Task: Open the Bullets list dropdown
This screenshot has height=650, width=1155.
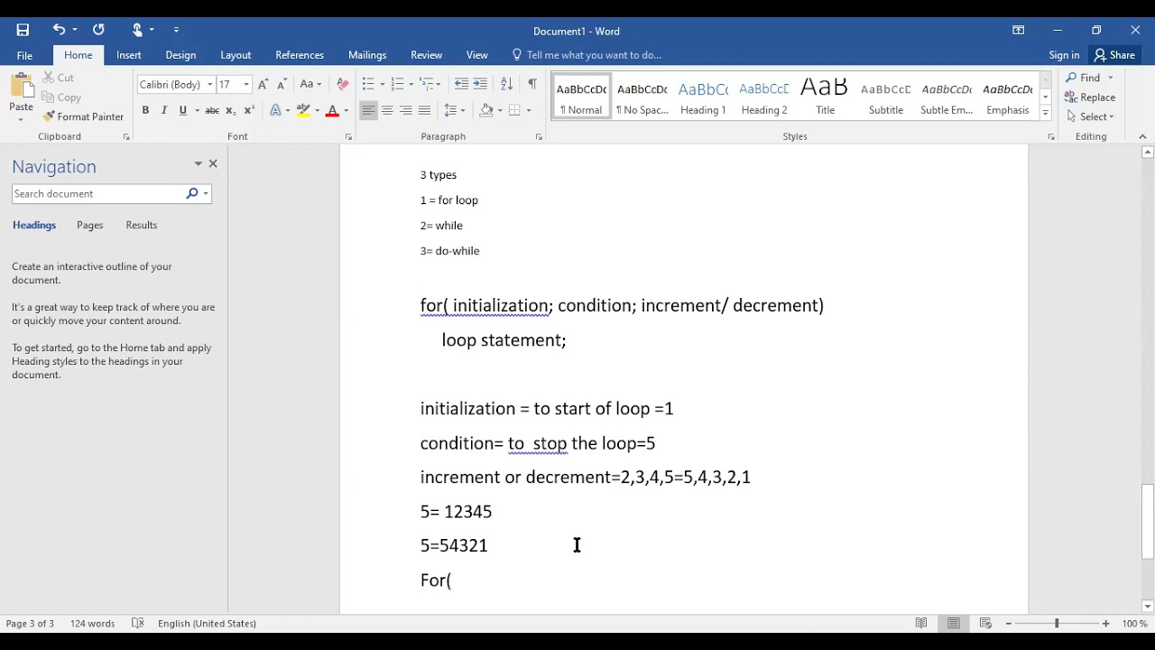Action: [383, 84]
